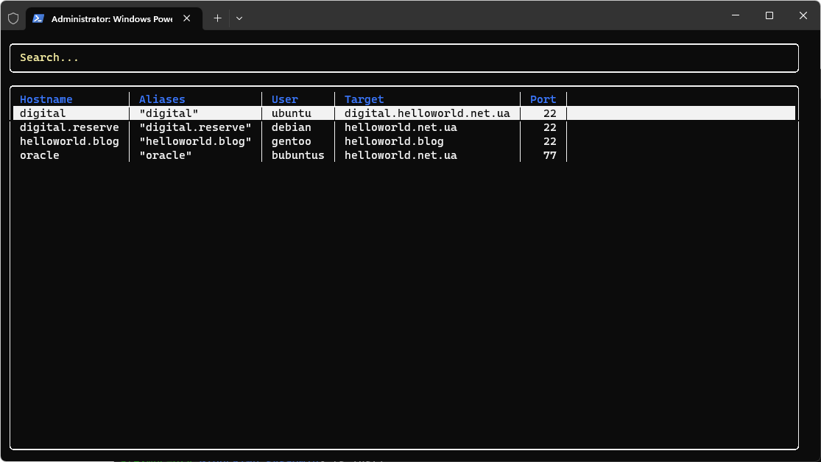Maximize the terminal window
The height and width of the screenshot is (462, 821).
769,15
